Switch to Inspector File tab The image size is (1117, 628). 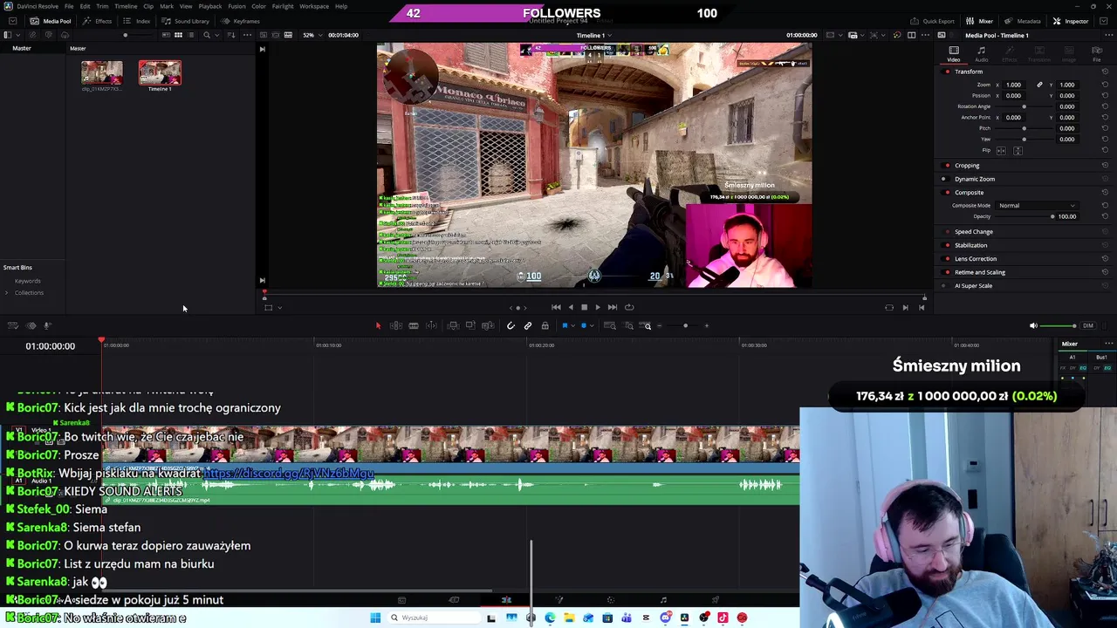[1097, 54]
